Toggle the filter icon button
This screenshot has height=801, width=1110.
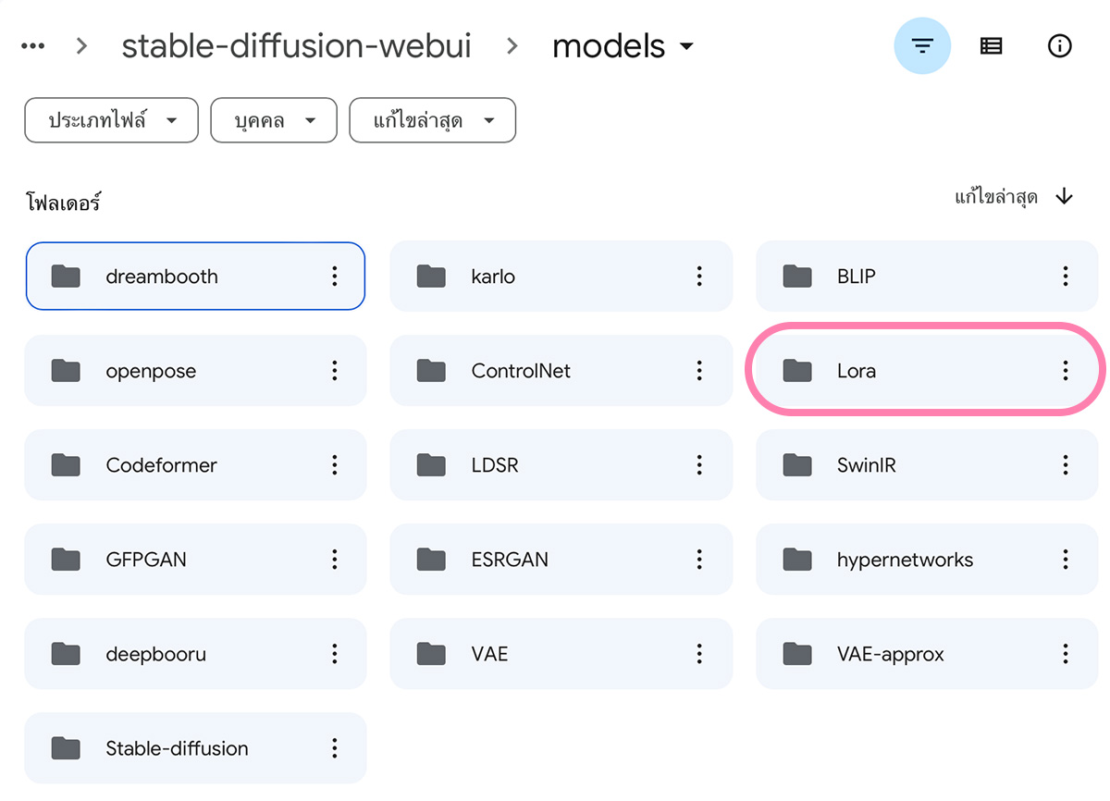click(x=922, y=45)
